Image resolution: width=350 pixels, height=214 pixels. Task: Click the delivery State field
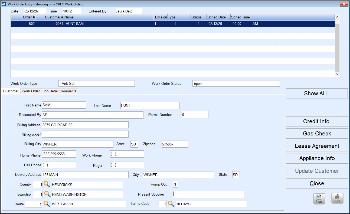pos(236,175)
